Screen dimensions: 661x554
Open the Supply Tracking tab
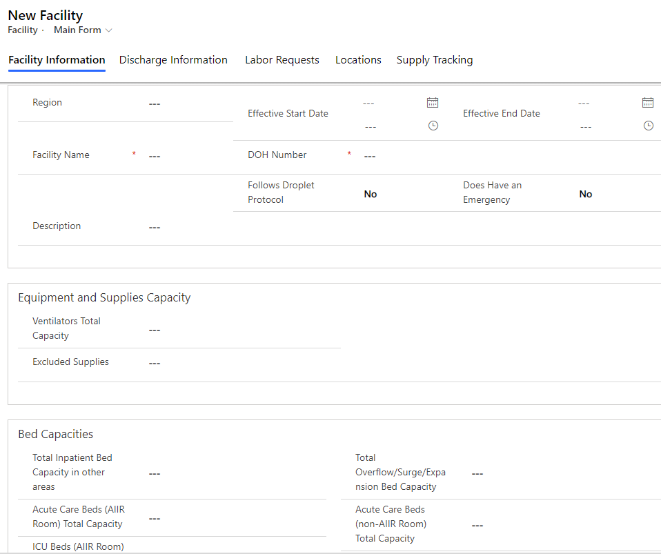coord(435,60)
